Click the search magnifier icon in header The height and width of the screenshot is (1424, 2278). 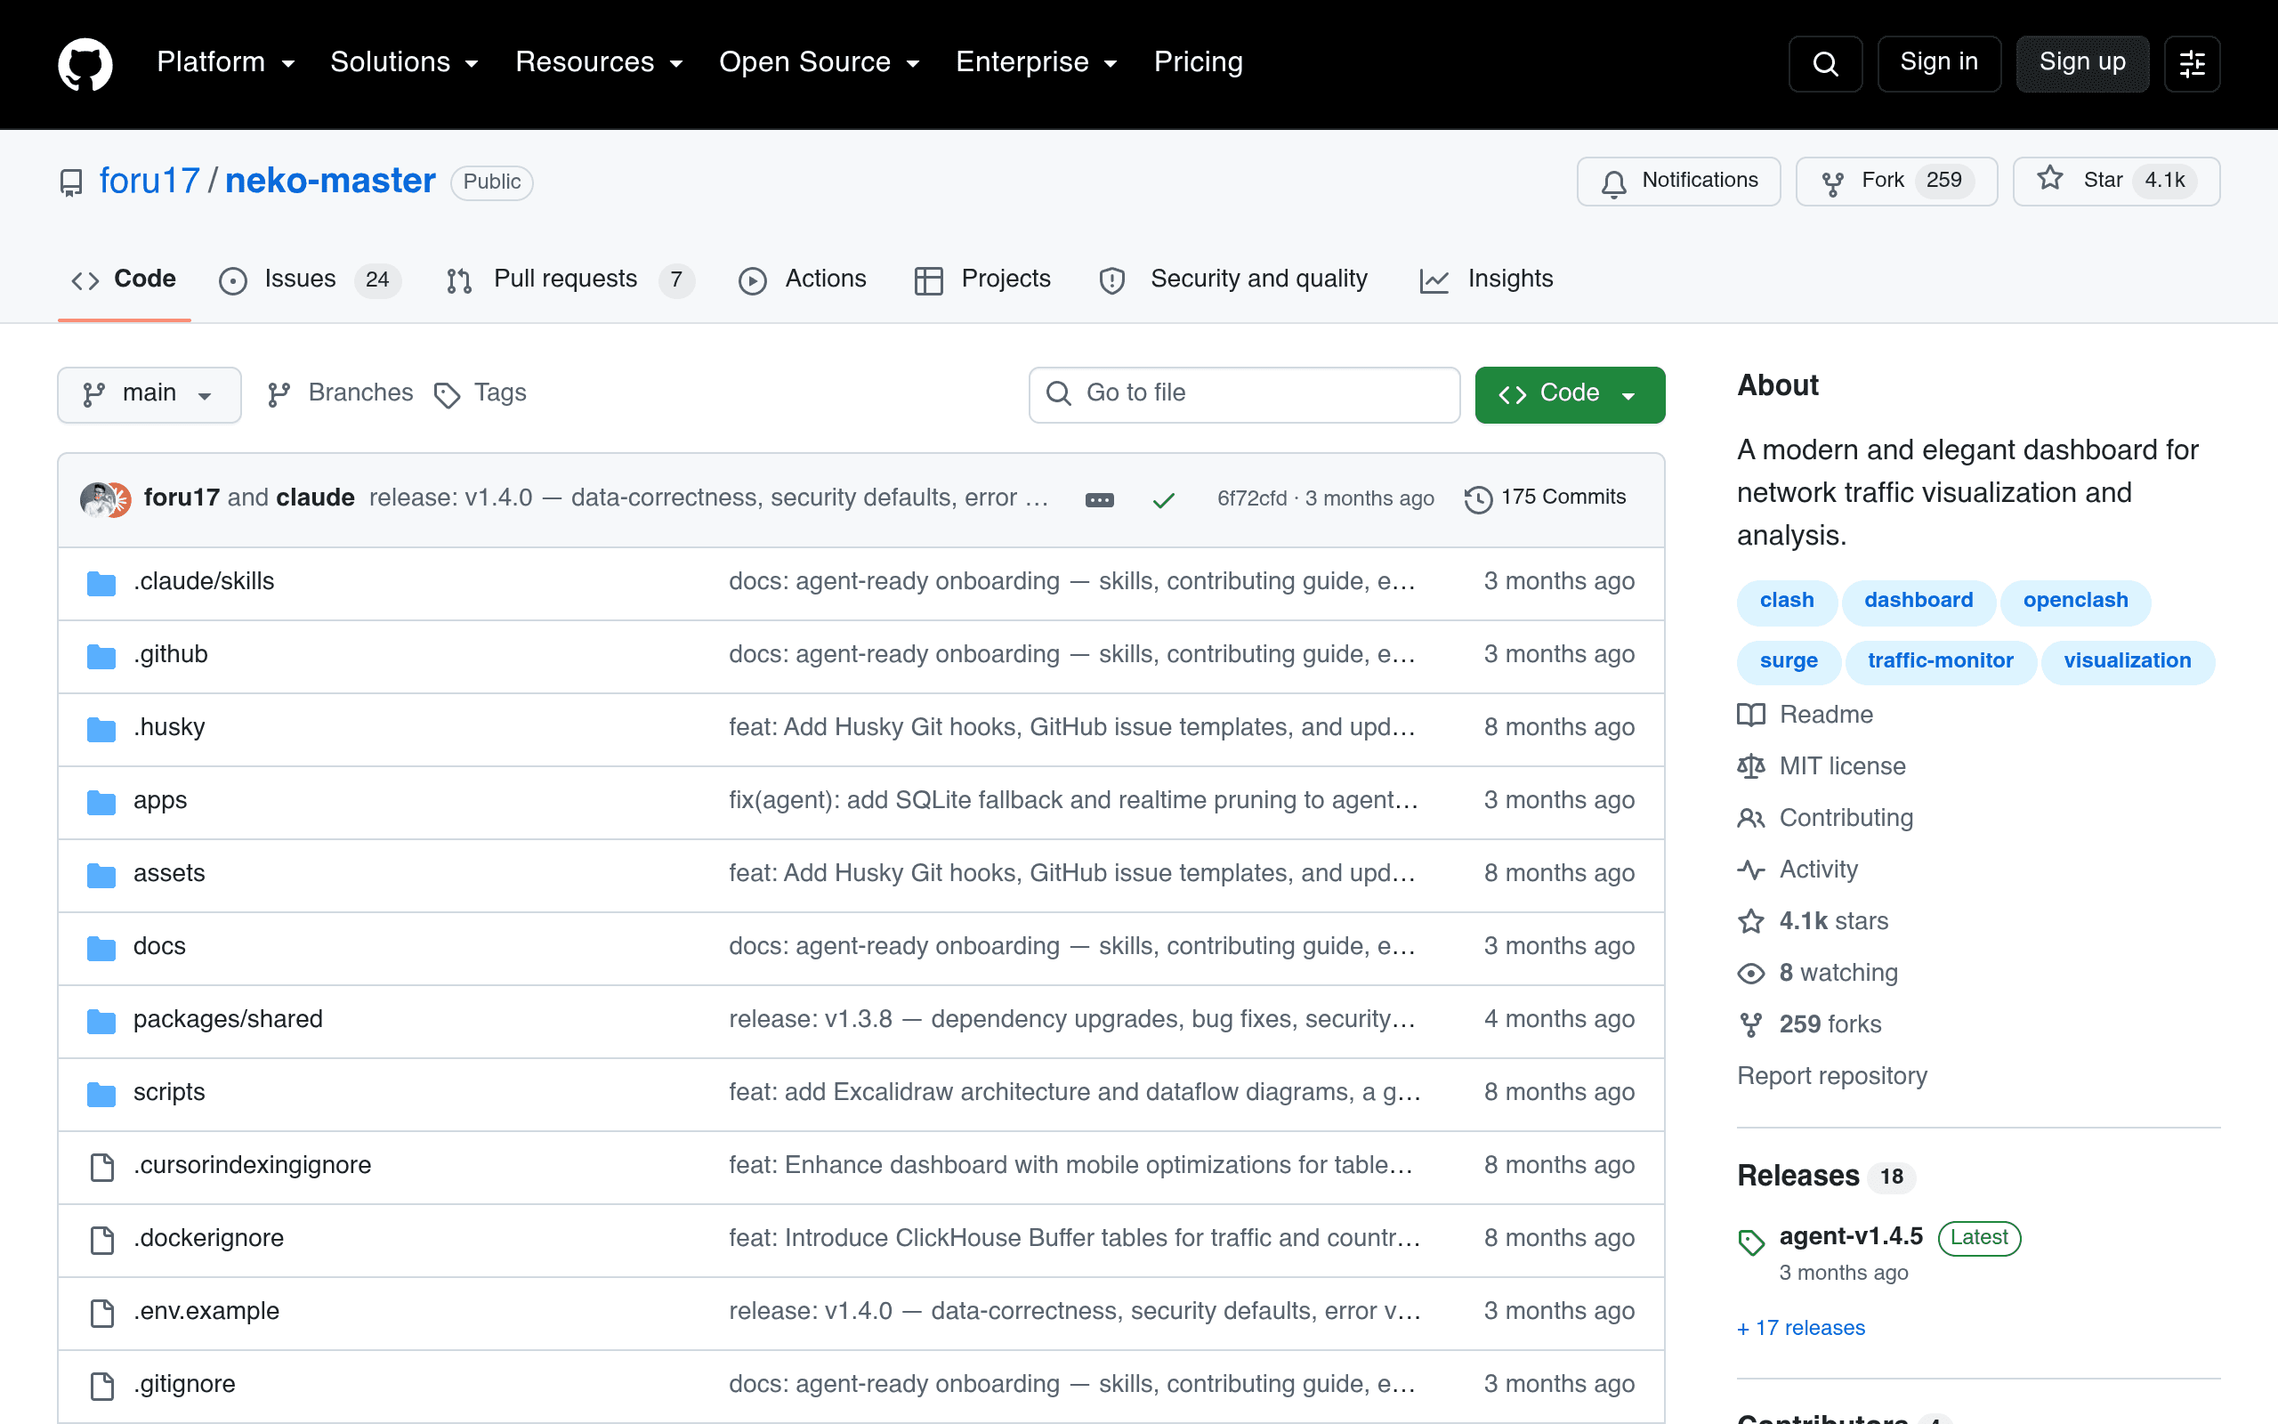click(1824, 64)
